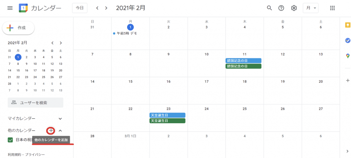Click the search magnifier icon

(x=269, y=8)
